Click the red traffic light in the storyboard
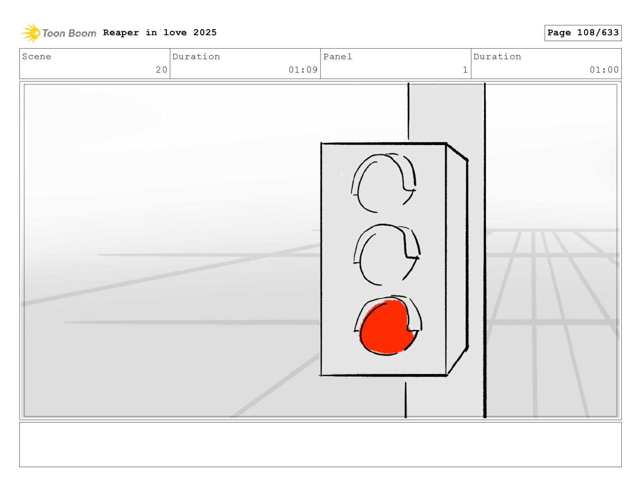This screenshot has height=496, width=642. point(387,327)
